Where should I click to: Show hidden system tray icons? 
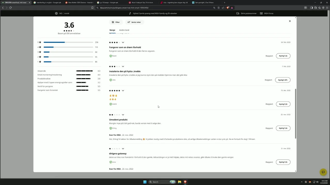302,182
